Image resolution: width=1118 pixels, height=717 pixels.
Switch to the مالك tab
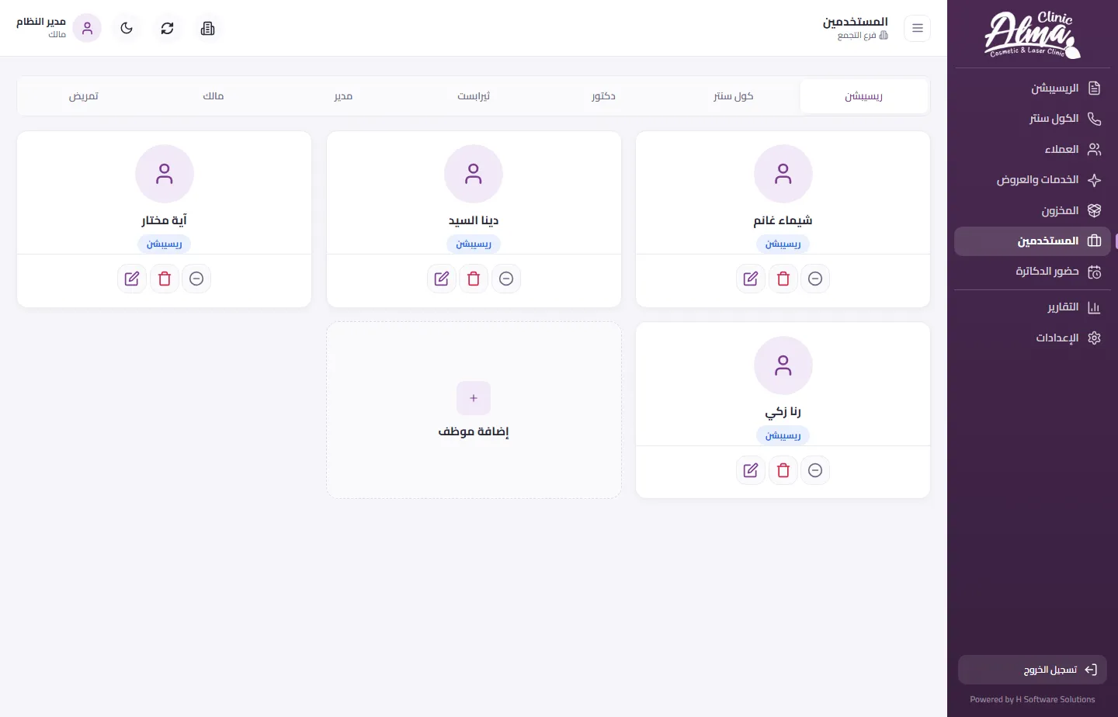214,96
